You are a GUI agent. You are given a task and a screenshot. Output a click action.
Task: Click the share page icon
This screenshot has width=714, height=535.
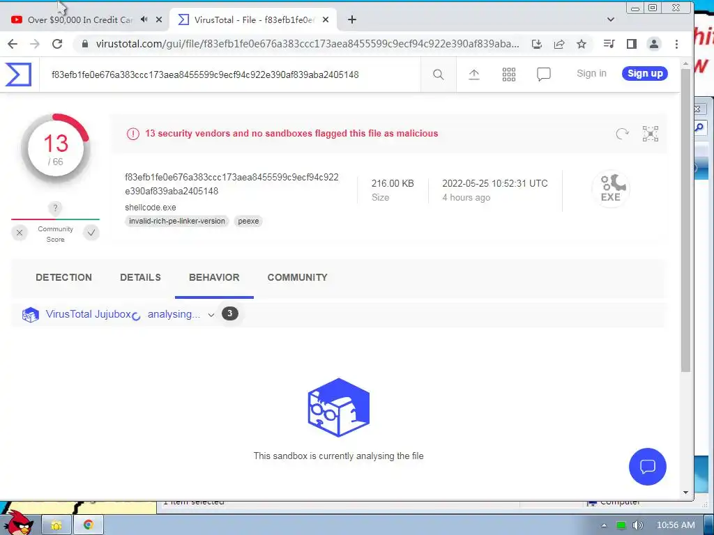click(559, 44)
